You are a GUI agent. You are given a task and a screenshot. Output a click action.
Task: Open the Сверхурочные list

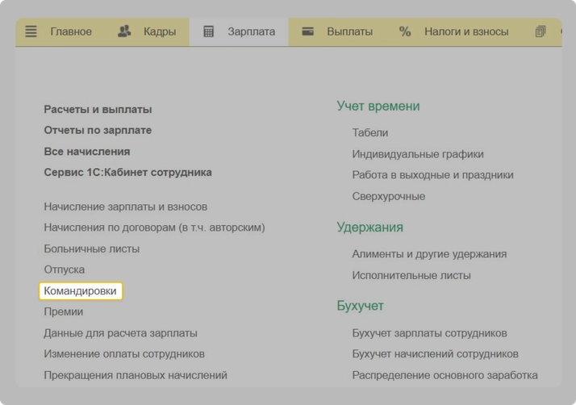pos(389,196)
